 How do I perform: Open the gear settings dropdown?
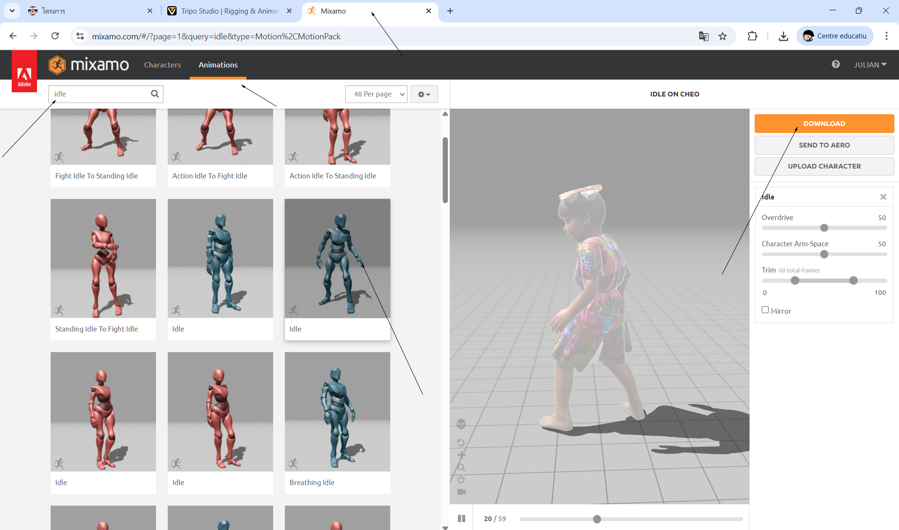(x=424, y=94)
